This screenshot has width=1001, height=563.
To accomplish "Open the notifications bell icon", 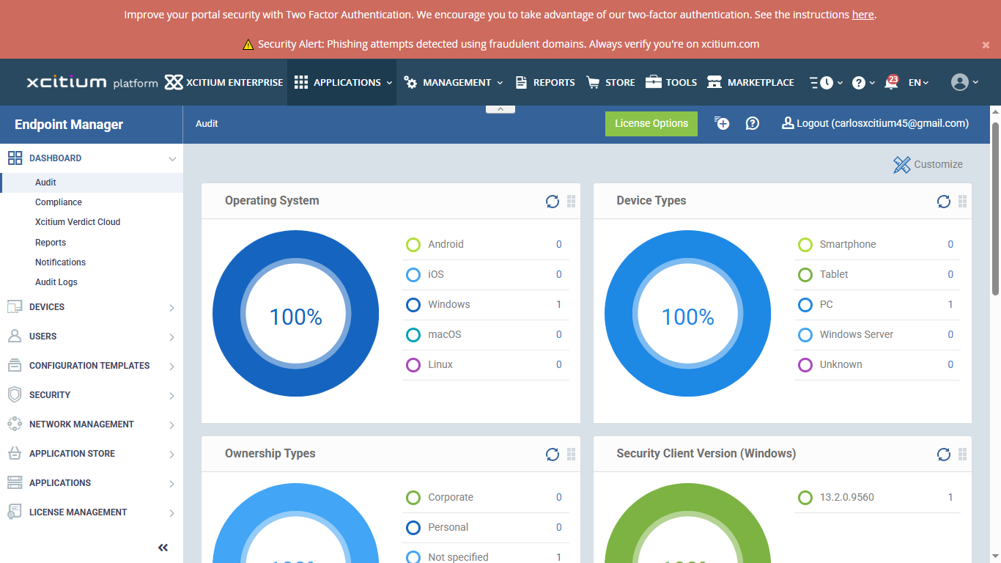I will [x=891, y=82].
